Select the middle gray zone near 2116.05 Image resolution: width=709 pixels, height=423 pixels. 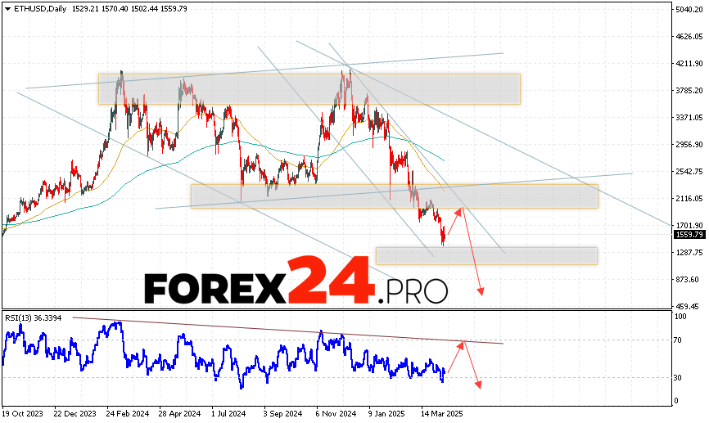tap(394, 196)
